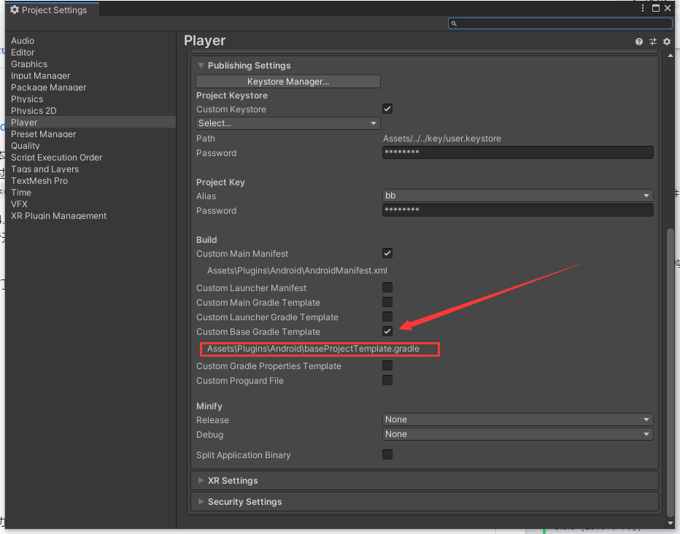680x534 pixels.
Task: Disable Custom Main Manifest checkbox
Action: pos(387,253)
